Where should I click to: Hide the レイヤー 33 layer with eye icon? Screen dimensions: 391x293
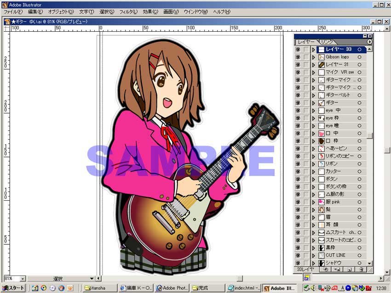(x=298, y=50)
